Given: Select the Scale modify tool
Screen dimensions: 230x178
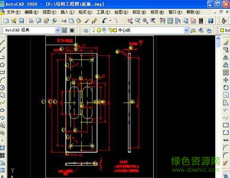Looking at the screenshot, I should tap(226, 95).
